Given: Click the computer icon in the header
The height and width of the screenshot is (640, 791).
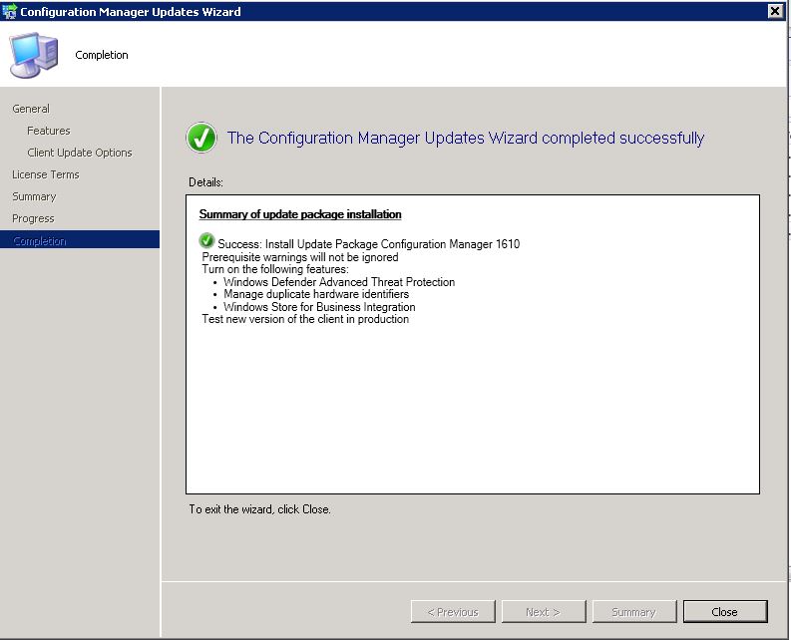Looking at the screenshot, I should click(x=33, y=55).
